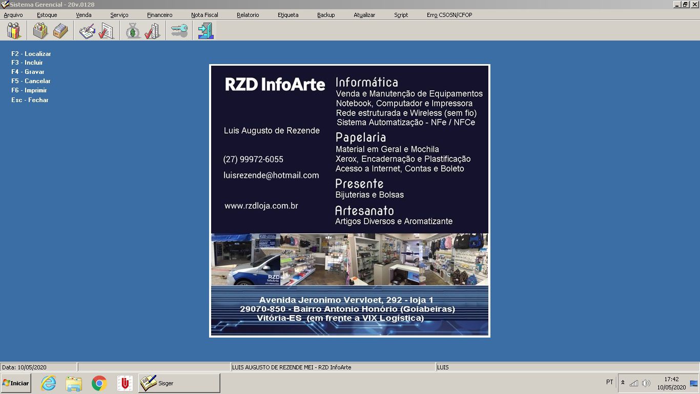This screenshot has height=394, width=700.
Task: Click the card file box icon
Action: pos(61,31)
